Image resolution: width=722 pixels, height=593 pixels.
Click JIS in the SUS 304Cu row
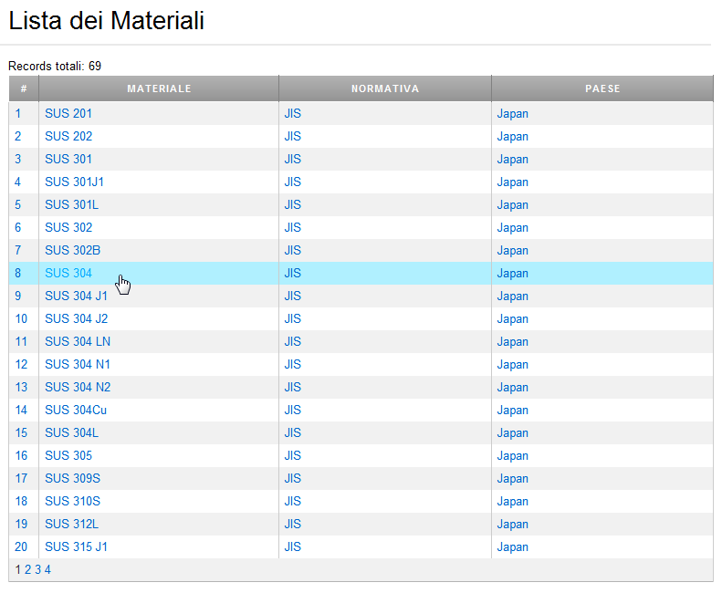[292, 410]
